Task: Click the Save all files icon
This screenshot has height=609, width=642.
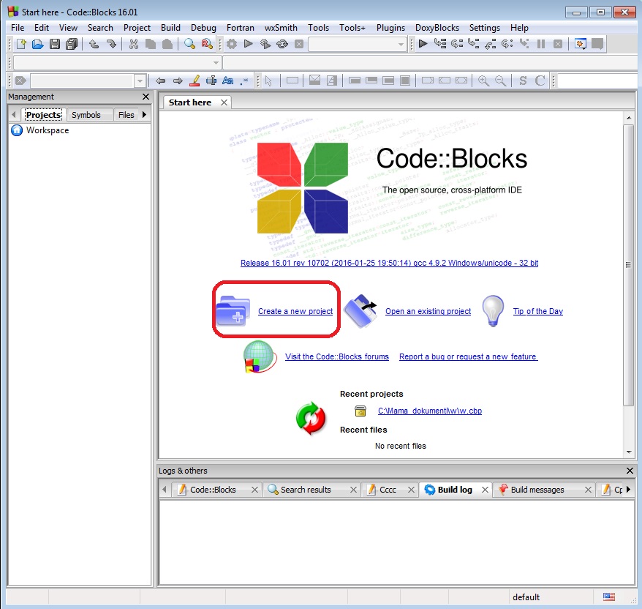Action: pyautogui.click(x=71, y=44)
